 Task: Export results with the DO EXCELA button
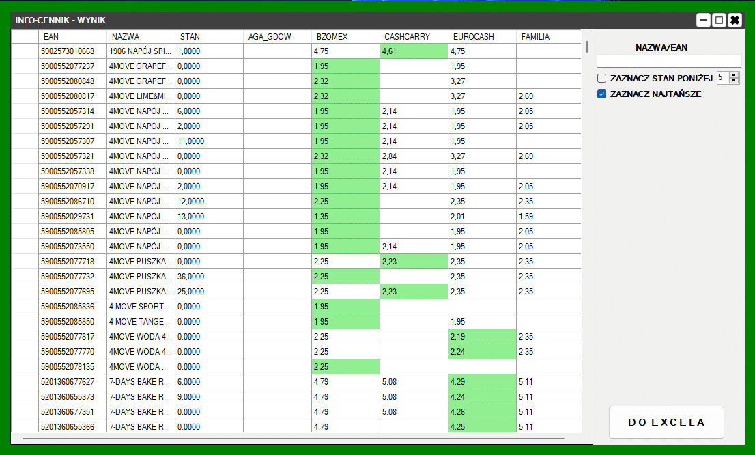click(666, 422)
